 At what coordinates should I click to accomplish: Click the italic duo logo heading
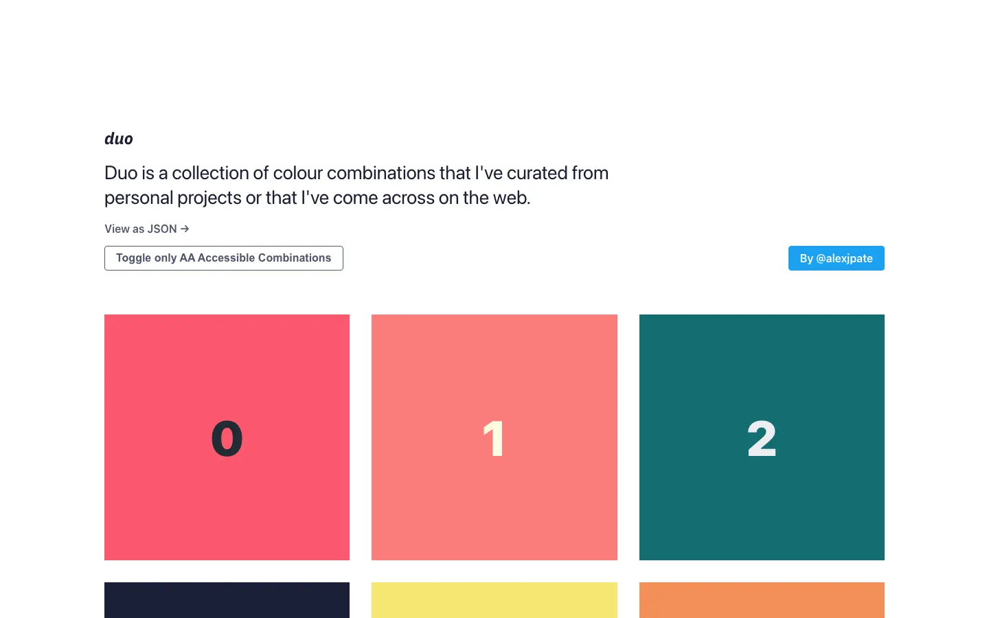tap(119, 139)
